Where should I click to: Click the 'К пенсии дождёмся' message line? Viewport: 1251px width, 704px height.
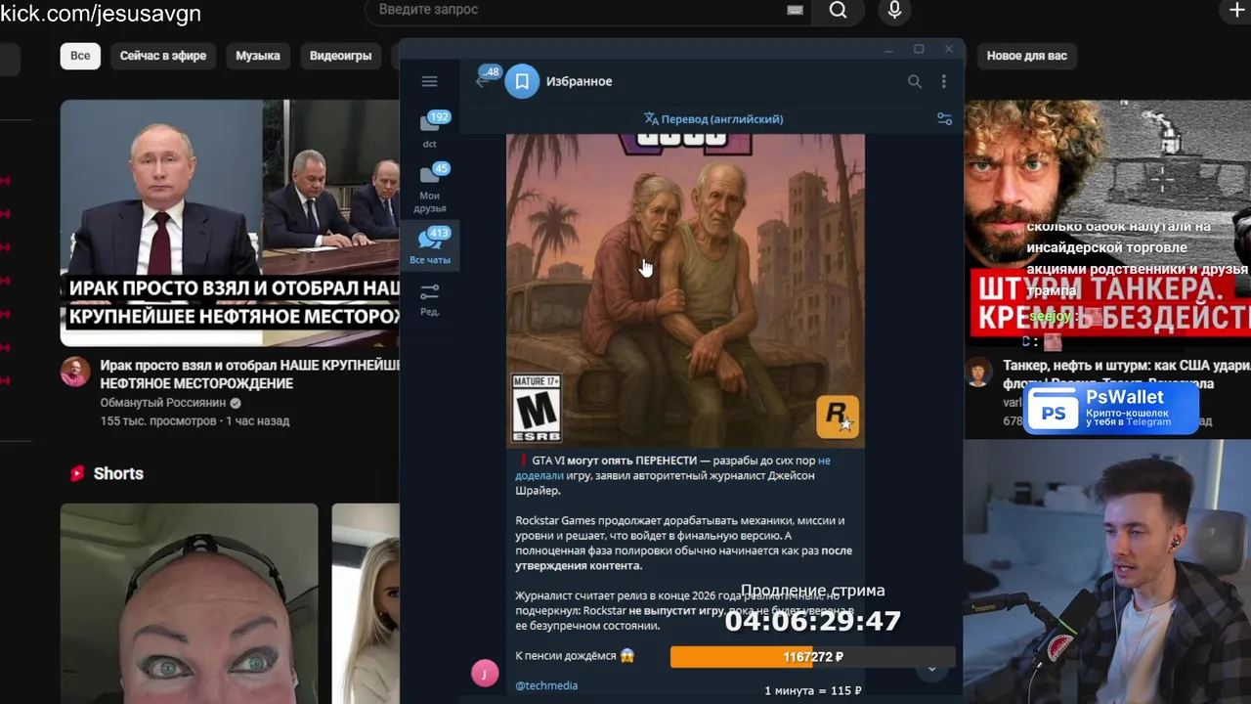(575, 656)
